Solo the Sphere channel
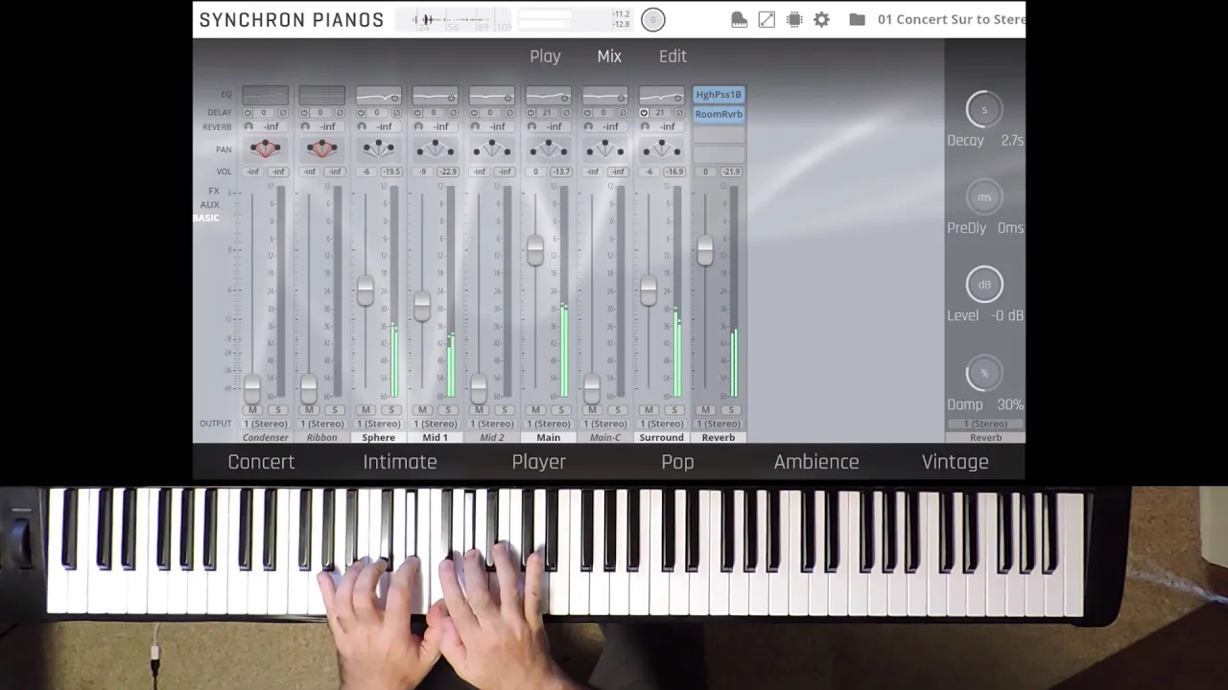The image size is (1228, 690). tap(390, 410)
